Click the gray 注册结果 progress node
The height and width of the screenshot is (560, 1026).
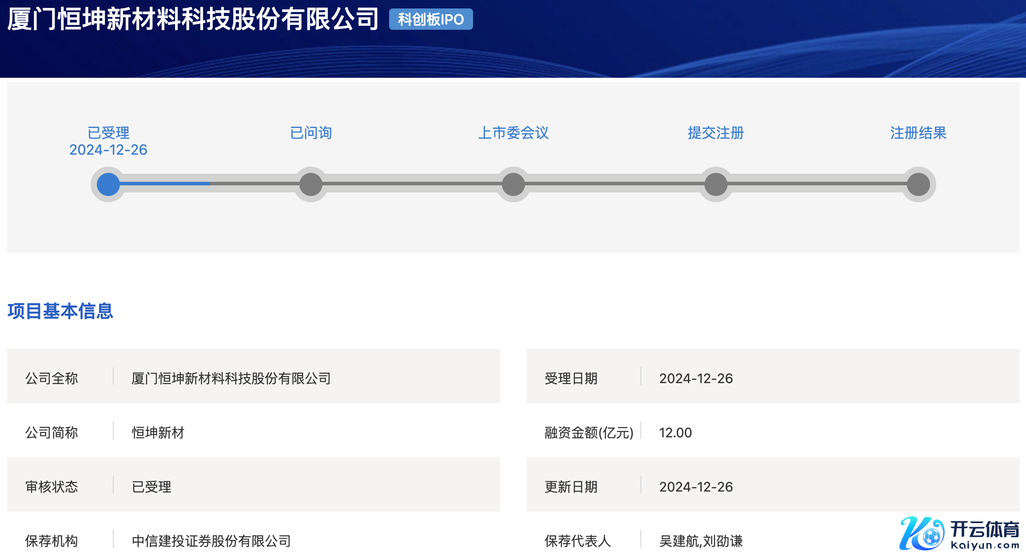(919, 184)
